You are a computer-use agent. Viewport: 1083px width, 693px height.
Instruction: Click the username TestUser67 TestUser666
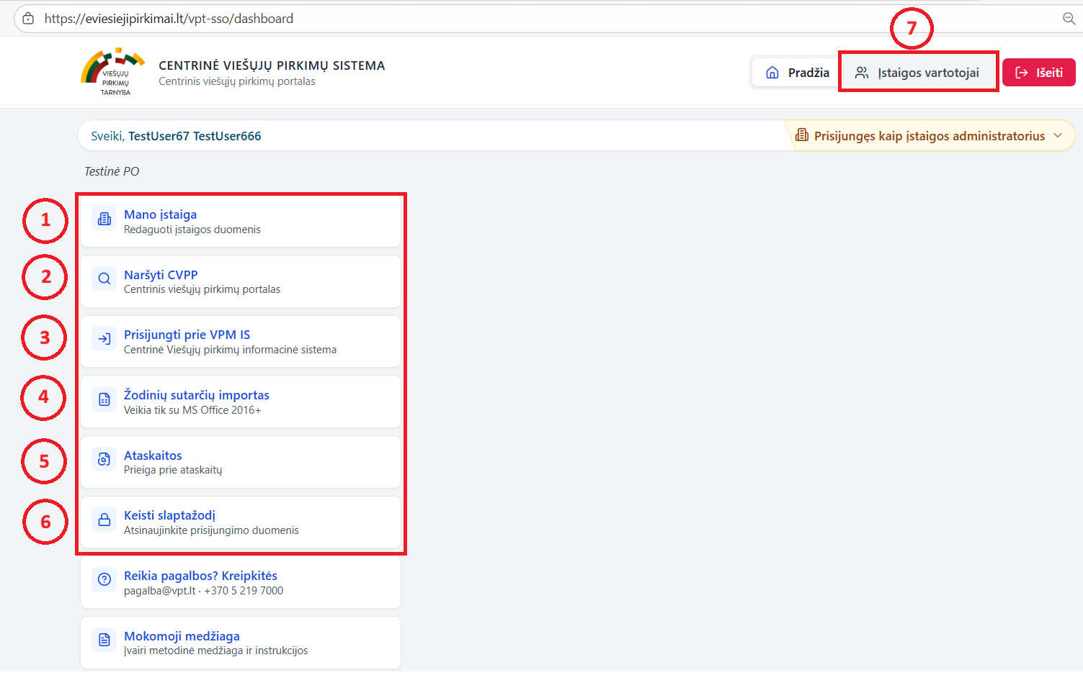click(x=195, y=136)
